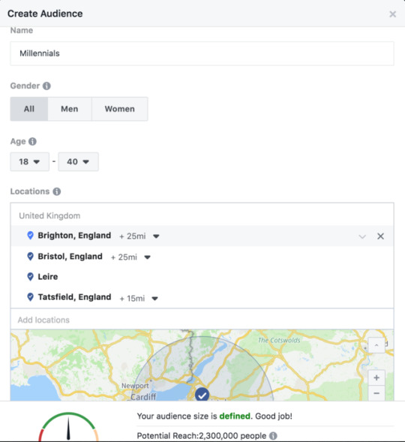Open Brighton +25mi radius dropdown

pos(156,236)
